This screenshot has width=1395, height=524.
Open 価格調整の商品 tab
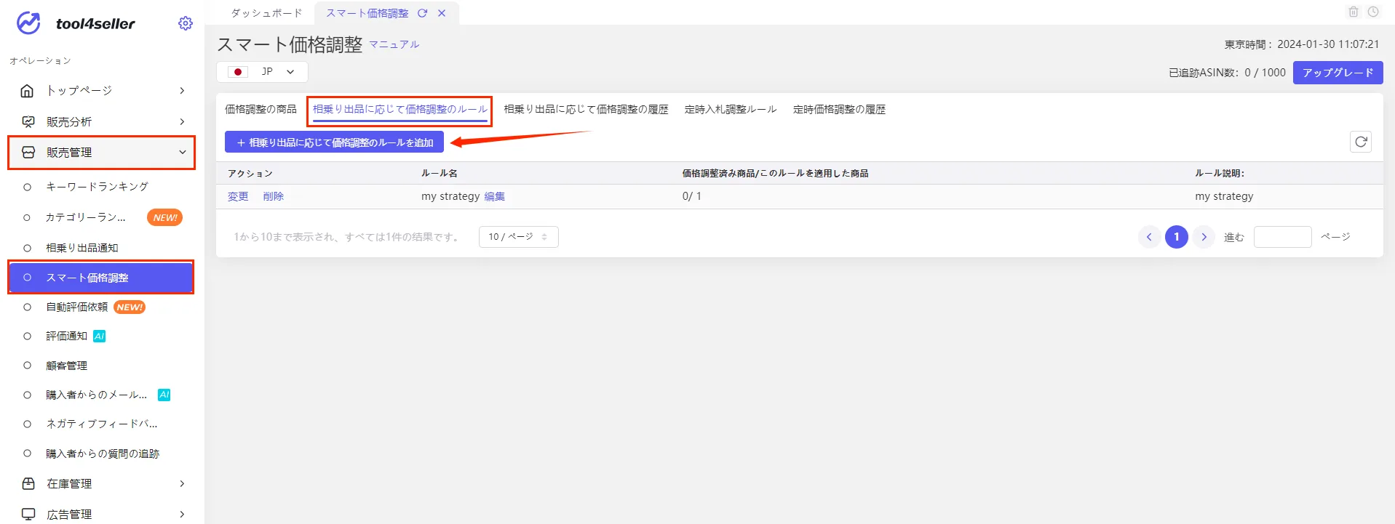coord(261,109)
